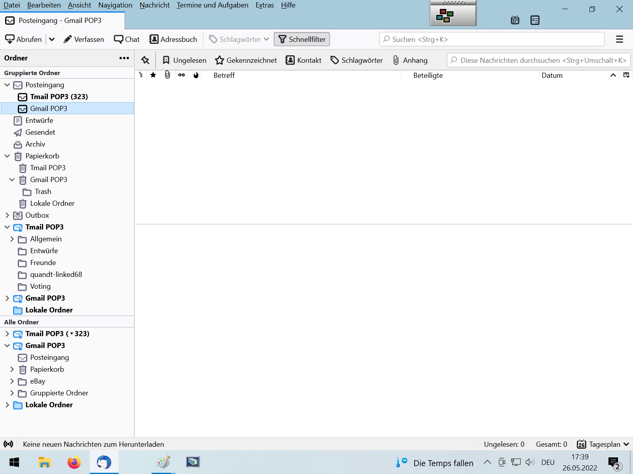The image size is (633, 474).
Task: Toggle the Gekennzeichnet starred filter
Action: click(246, 60)
